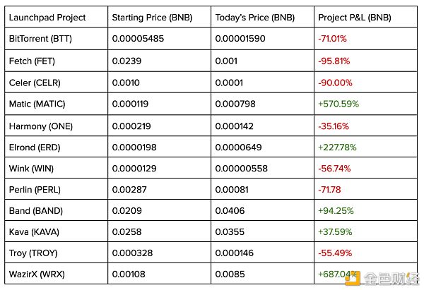Select the Starting Price (BNB) header
Viewport: 424px width, 290px height.
152,18
